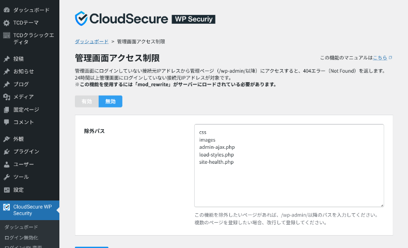The height and width of the screenshot is (248, 408).
Task: Click the external link icon beside こちら
Action: click(390, 57)
